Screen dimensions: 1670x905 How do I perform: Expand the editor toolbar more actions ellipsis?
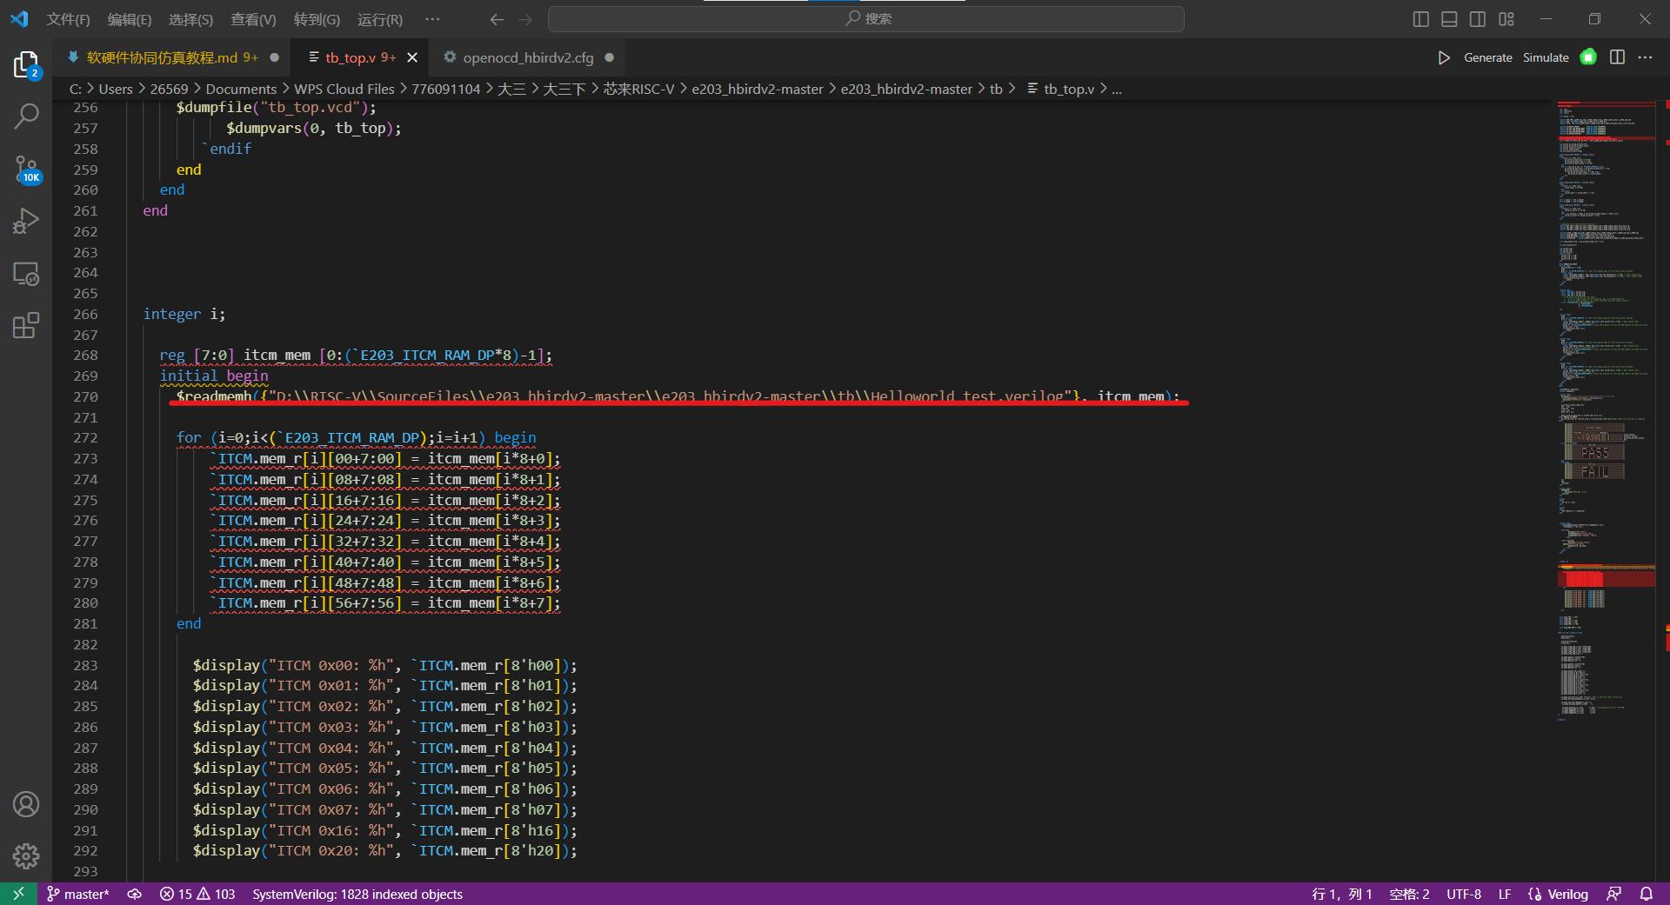[x=1645, y=57]
